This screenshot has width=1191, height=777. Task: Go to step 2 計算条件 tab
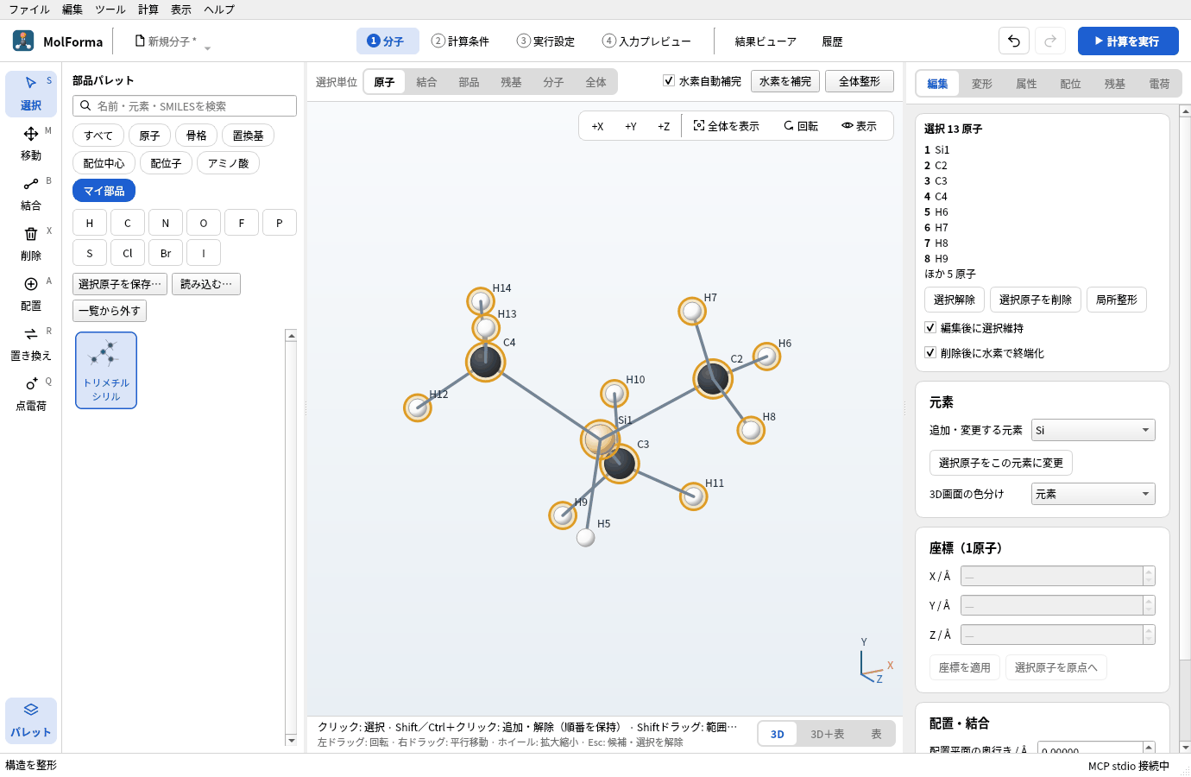coord(461,41)
